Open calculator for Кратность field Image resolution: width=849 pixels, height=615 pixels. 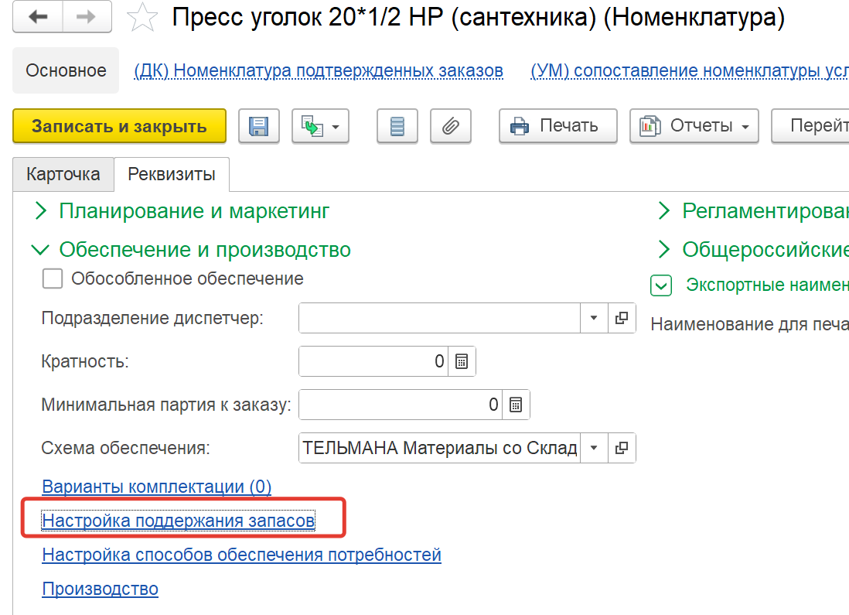tap(462, 361)
